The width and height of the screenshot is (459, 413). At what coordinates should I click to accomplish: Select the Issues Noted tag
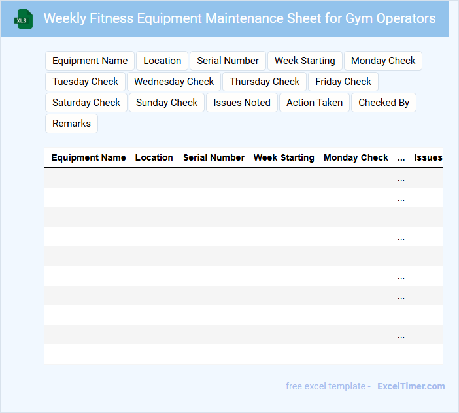(x=242, y=103)
